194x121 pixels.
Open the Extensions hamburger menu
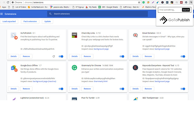(x=2, y=14)
